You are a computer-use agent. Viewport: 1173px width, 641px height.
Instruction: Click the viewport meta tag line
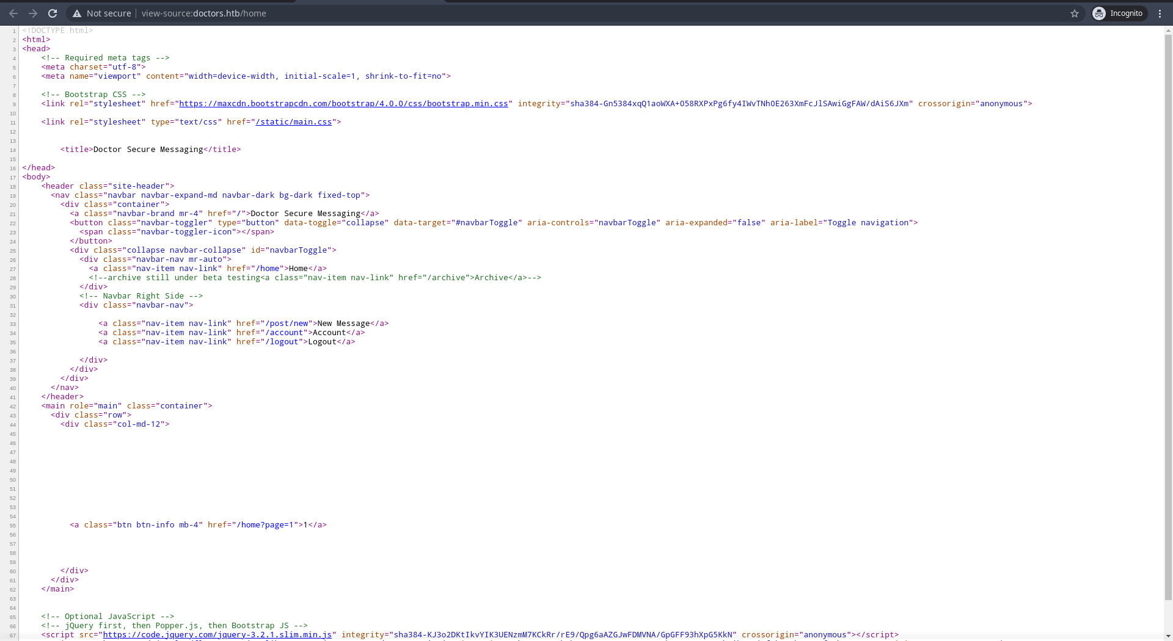(246, 76)
